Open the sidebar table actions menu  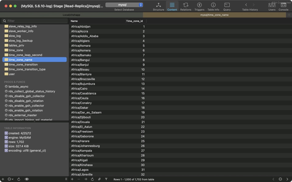(x=10, y=179)
